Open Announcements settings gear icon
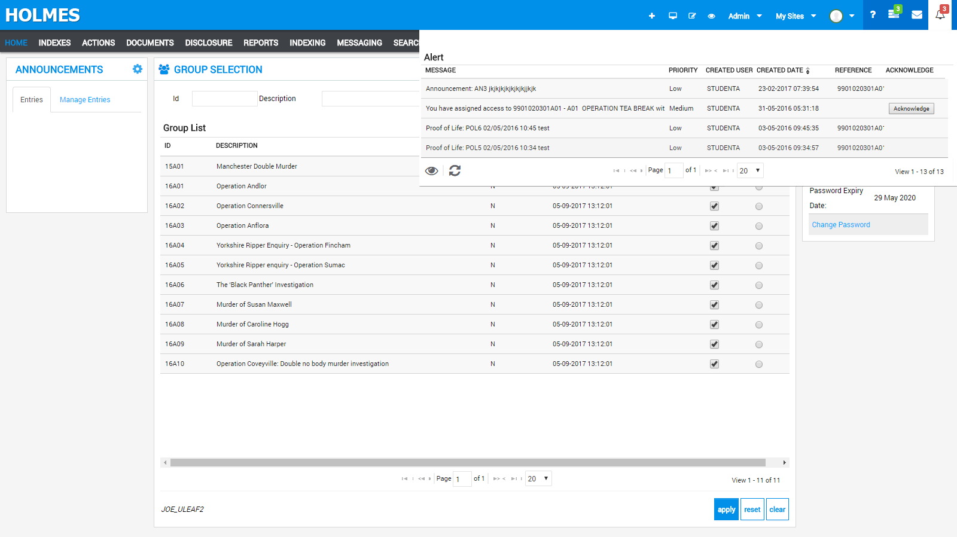Screen dimensions: 957x537 (x=138, y=69)
